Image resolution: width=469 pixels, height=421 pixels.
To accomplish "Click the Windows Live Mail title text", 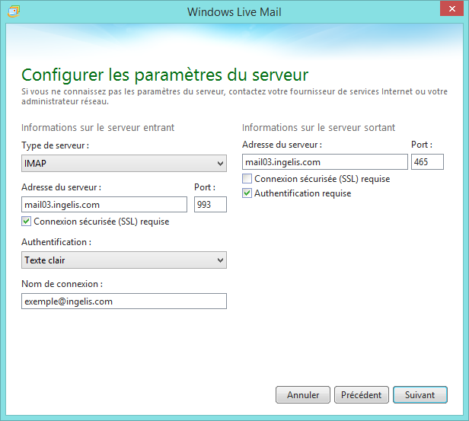I will 234,12.
